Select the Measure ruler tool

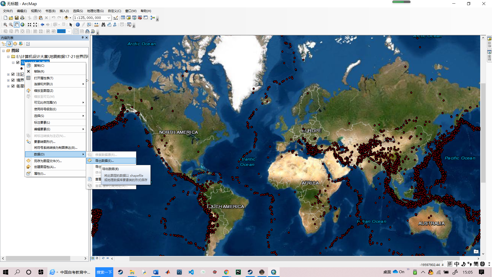[x=96, y=25]
